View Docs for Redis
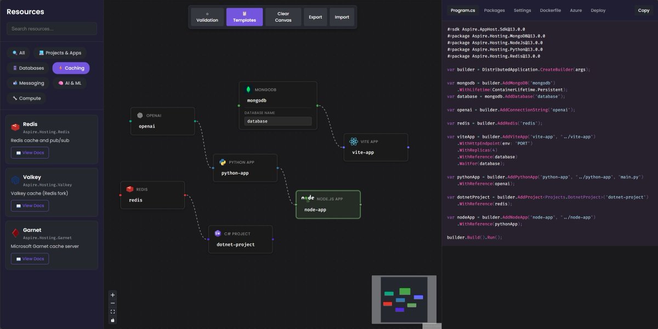 (x=30, y=153)
